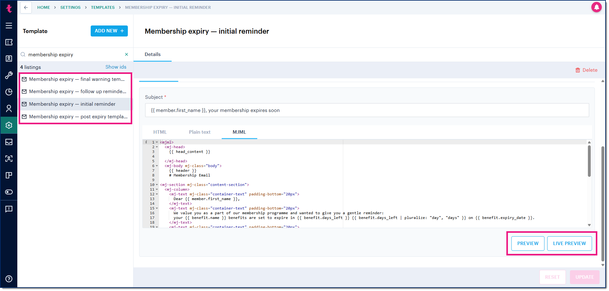Click the trash icon next to Delete

578,70
